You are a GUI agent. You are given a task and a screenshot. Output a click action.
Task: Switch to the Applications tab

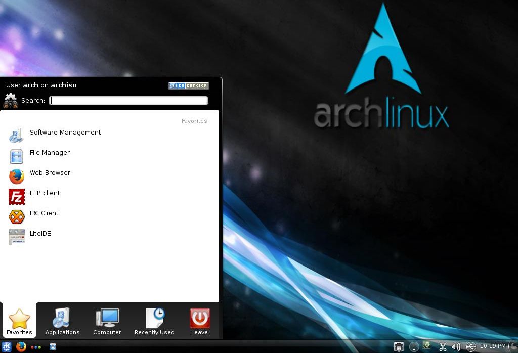coord(62,322)
